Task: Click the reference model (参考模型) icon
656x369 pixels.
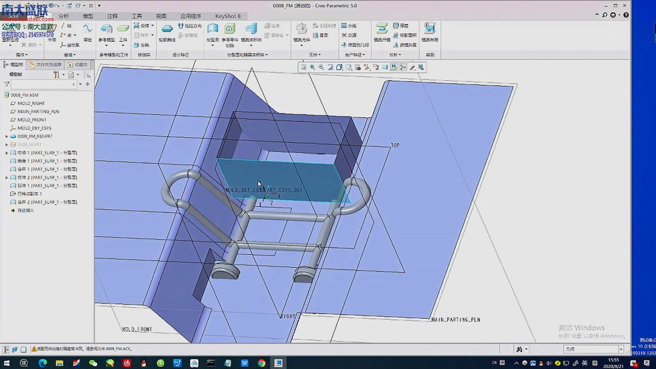Action: click(x=106, y=30)
